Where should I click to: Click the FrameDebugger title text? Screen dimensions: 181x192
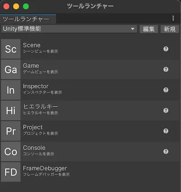coord(45,168)
